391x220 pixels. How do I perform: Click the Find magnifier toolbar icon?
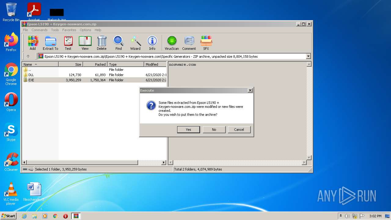119,43
